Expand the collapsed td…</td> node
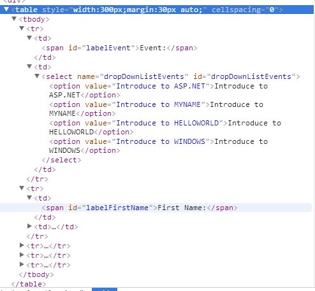 click(x=29, y=226)
